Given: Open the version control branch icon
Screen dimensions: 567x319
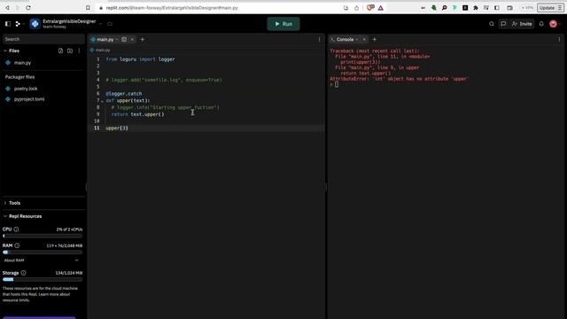Looking at the screenshot, I should [18, 24].
